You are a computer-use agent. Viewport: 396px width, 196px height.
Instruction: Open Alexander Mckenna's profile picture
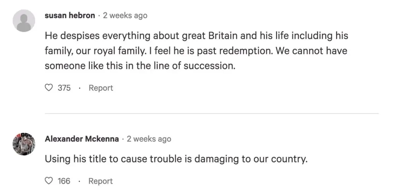tap(24, 144)
